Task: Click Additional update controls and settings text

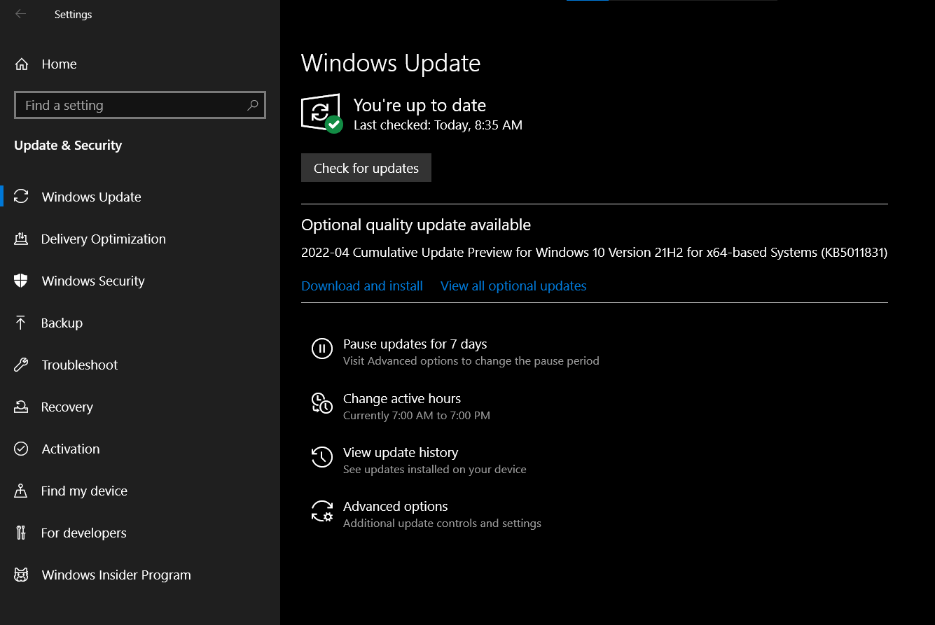Action: [442, 523]
